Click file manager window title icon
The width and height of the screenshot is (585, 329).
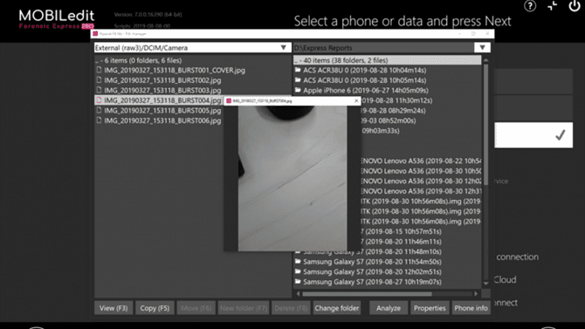click(x=95, y=33)
